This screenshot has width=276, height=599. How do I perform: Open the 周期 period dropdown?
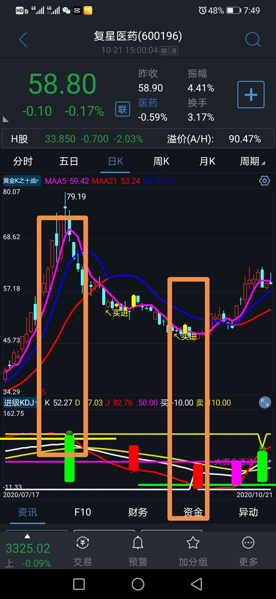tap(252, 162)
